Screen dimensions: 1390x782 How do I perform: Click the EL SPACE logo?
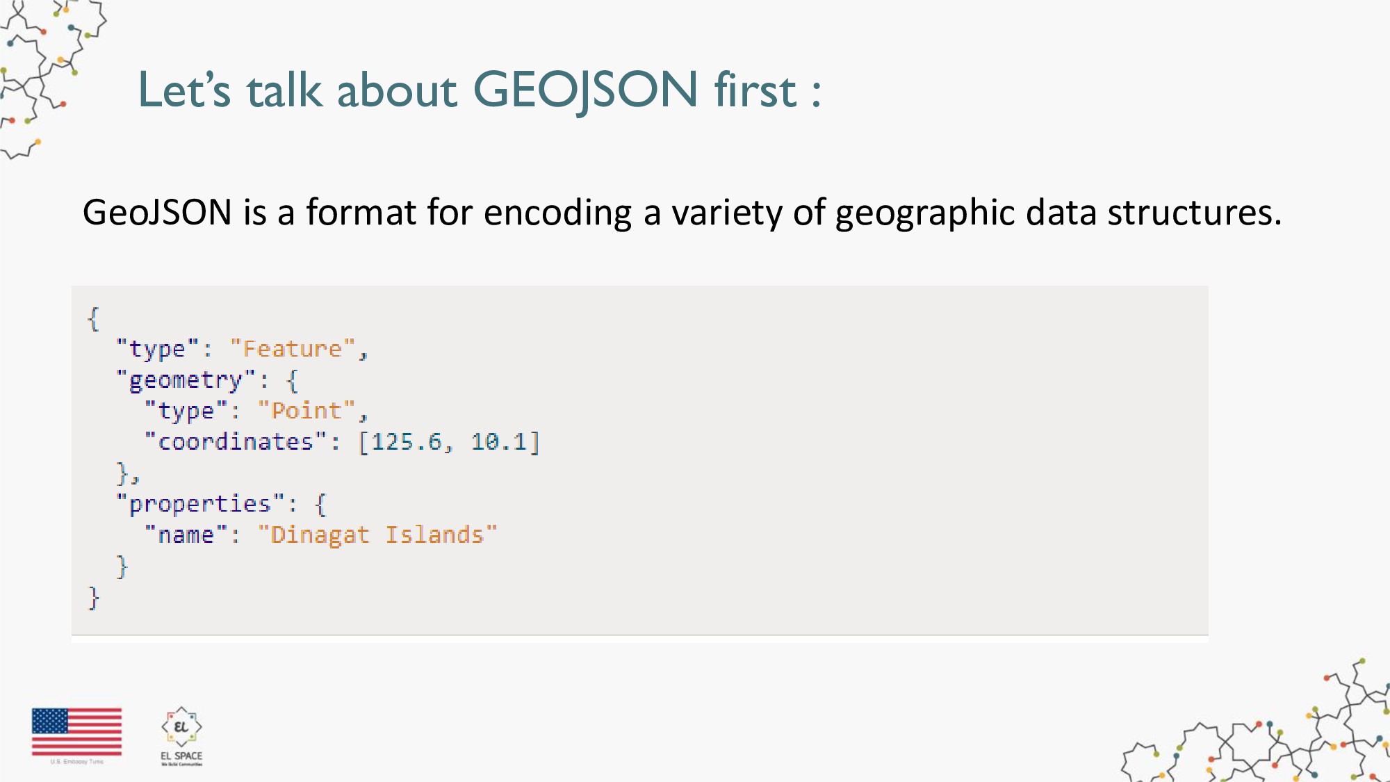(x=181, y=736)
